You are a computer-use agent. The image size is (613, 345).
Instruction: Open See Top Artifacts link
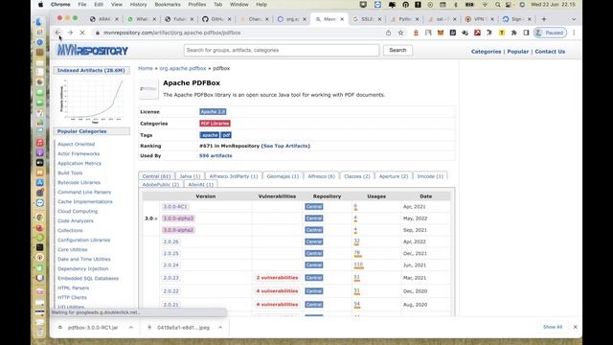285,146
